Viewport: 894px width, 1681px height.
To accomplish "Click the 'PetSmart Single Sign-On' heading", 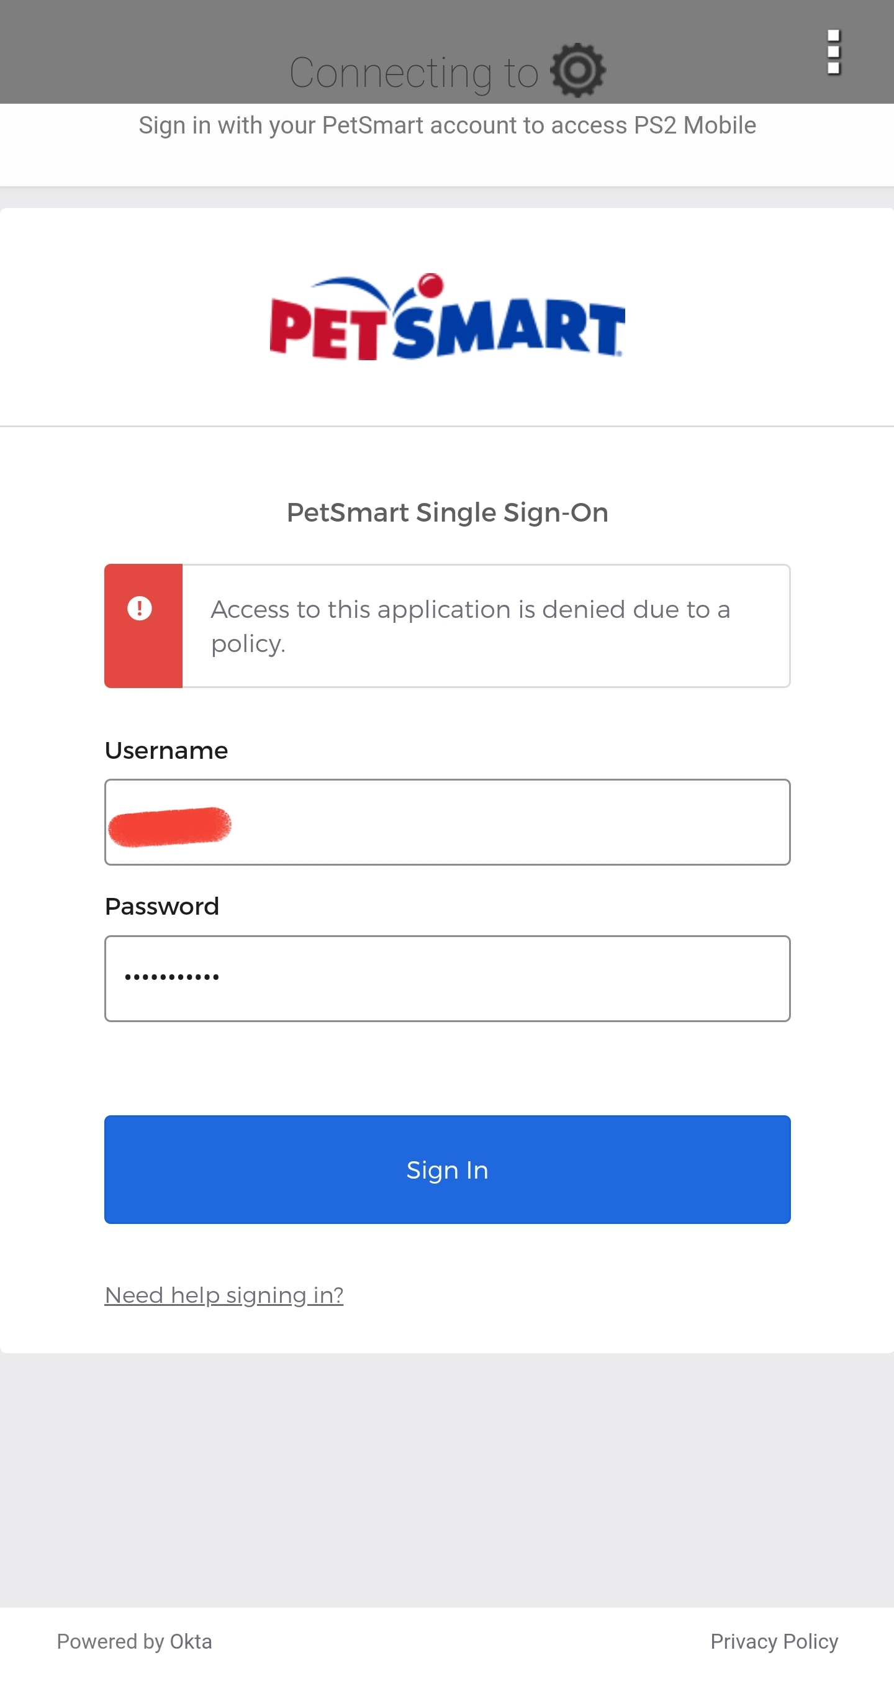I will (x=447, y=512).
